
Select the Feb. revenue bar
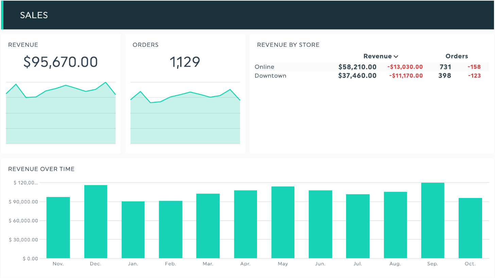[170, 230]
